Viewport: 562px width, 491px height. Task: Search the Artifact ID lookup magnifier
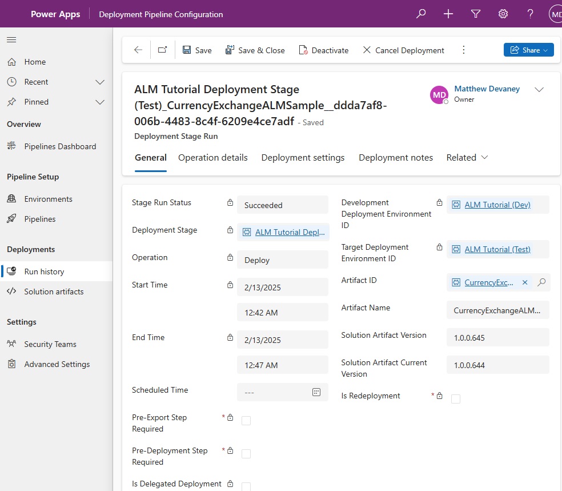(x=541, y=282)
